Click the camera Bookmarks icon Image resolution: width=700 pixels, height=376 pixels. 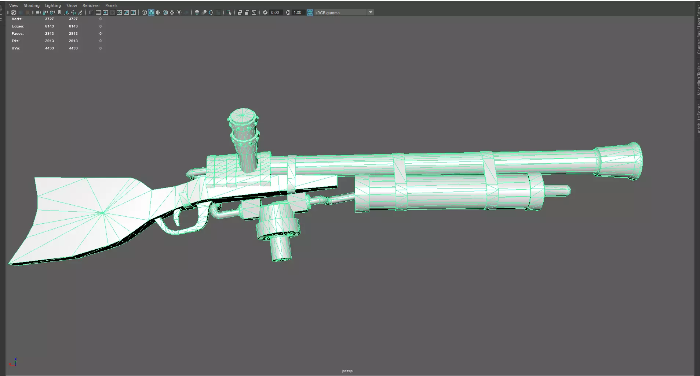click(x=59, y=12)
